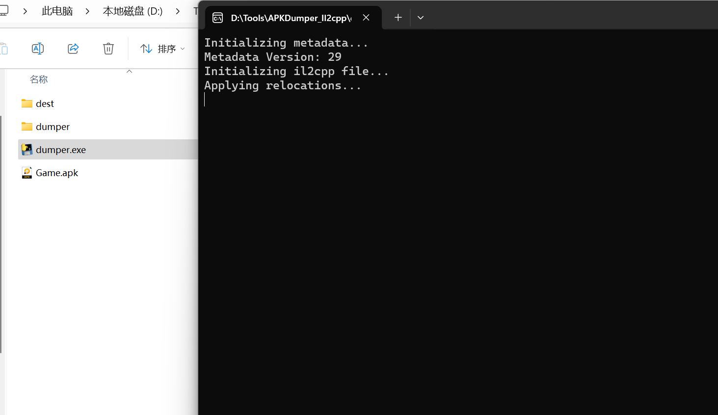The width and height of the screenshot is (718, 415).
Task: Click the Rename icon in Explorer toolbar
Action: click(x=38, y=49)
